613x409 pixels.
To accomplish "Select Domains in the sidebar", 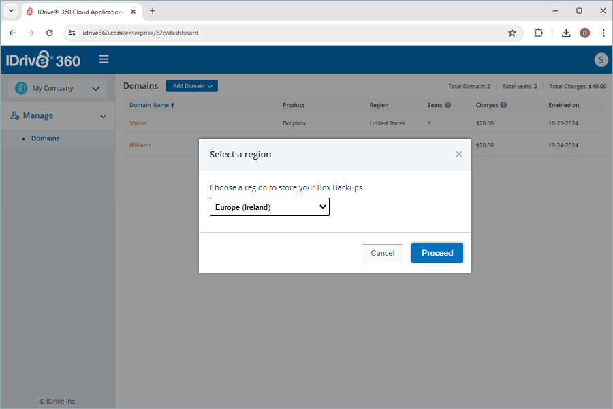I will pyautogui.click(x=46, y=138).
